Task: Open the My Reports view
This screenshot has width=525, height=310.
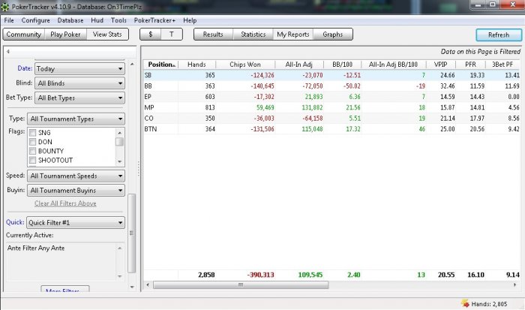Action: pos(293,35)
